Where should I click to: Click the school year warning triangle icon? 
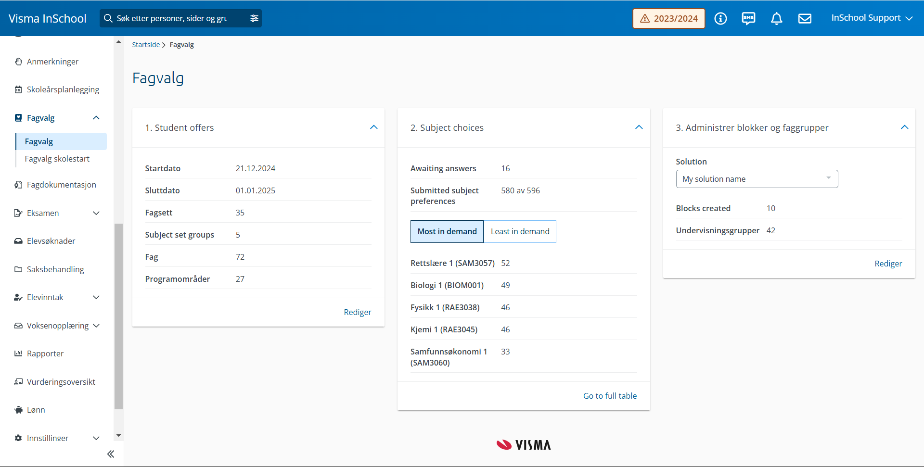coord(645,19)
